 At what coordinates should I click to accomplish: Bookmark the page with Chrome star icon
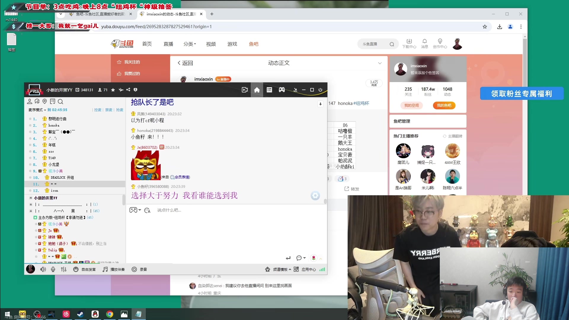click(485, 27)
